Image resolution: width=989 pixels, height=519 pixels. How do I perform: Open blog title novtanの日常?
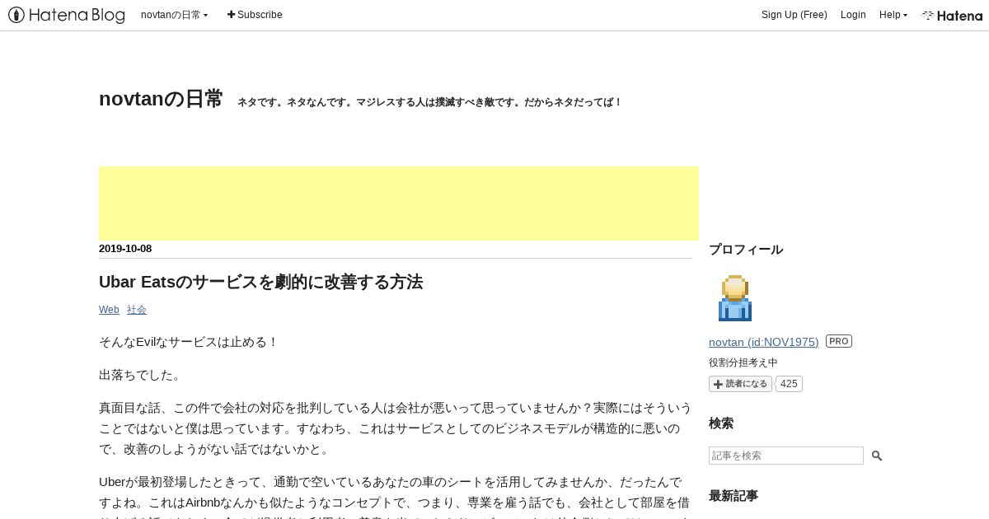[161, 99]
